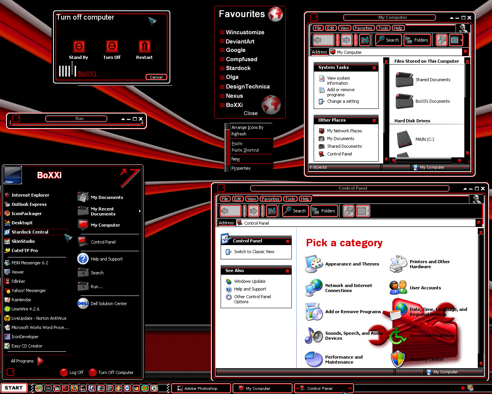Screen dimensions: 492x394
Task: Switch to Adobe Photoshop taskbar button
Action: click(x=201, y=389)
